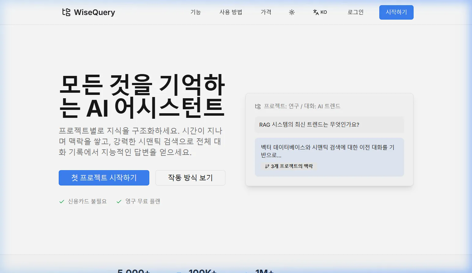Open the 가격 pricing link
The height and width of the screenshot is (273, 472).
tap(266, 12)
